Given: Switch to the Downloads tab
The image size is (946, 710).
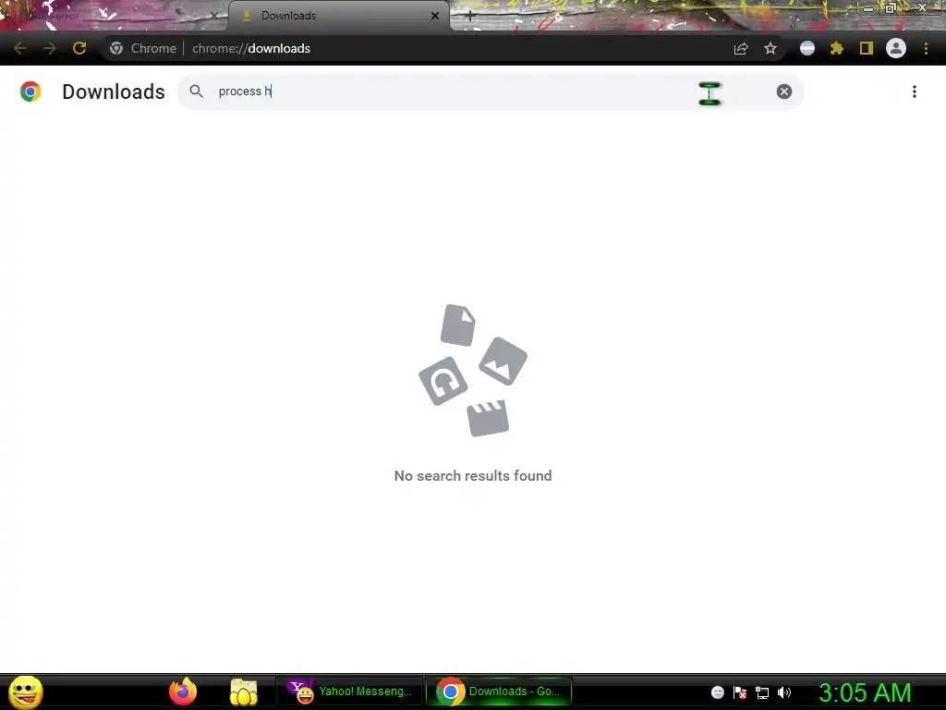Looking at the screenshot, I should [338, 16].
